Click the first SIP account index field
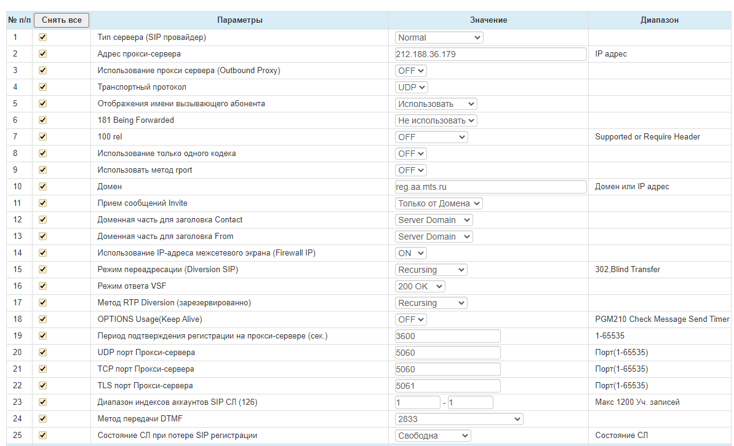 [x=417, y=402]
